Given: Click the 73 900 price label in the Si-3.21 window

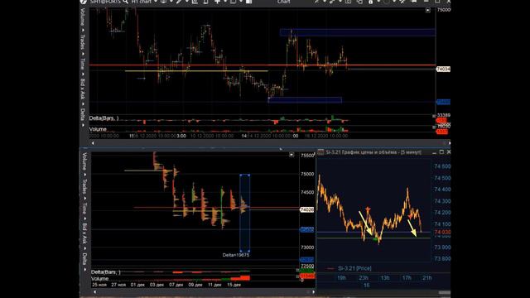Looking at the screenshot, I should 442,248.
